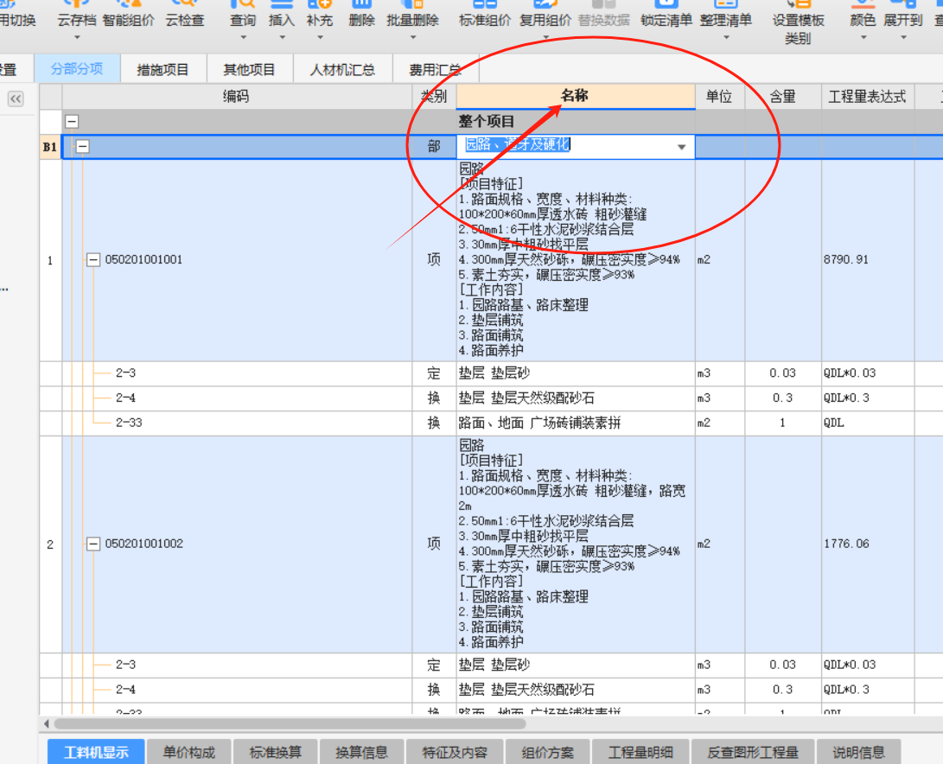
Task: Open dropdown arrow under 整理清单
Action: click(726, 38)
